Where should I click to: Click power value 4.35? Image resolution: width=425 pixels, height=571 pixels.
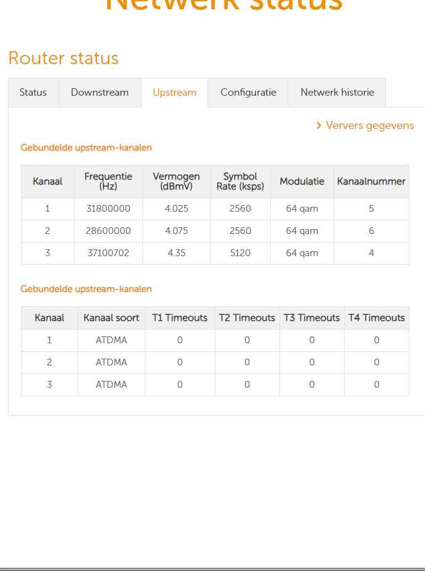click(x=176, y=253)
